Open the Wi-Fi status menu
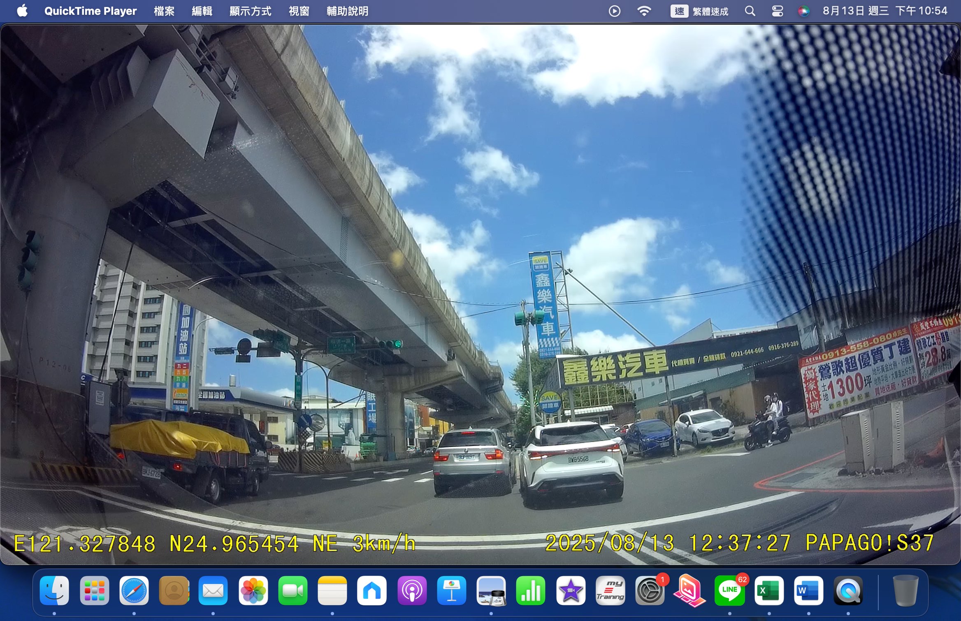The height and width of the screenshot is (621, 961). (x=644, y=11)
